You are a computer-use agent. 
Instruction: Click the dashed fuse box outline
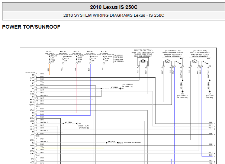[x=80, y=59]
